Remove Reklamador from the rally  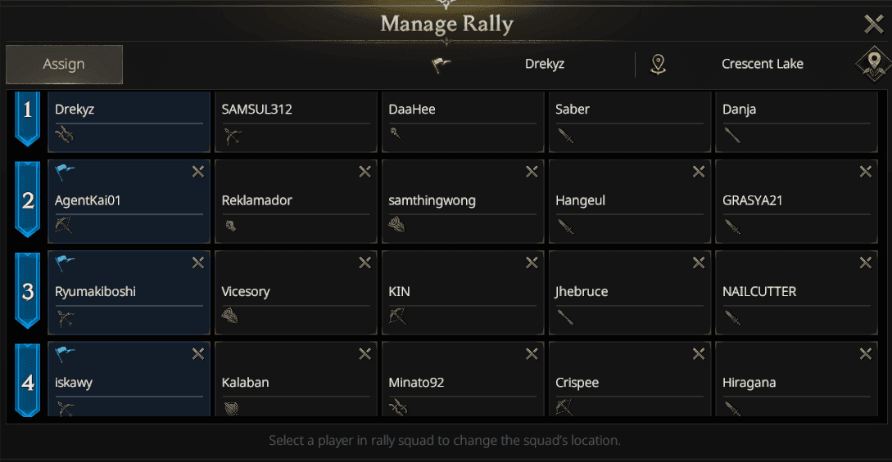(x=364, y=172)
